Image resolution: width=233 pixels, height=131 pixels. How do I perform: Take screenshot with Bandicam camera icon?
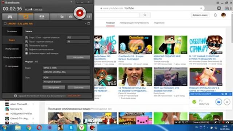(71, 17)
